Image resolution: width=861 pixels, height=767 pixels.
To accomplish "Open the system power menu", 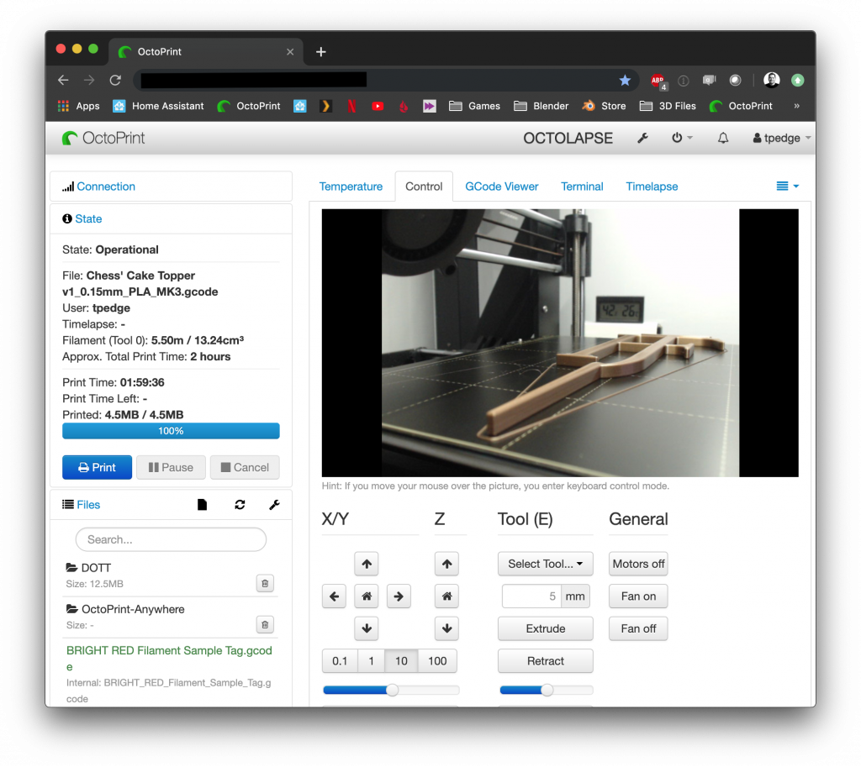I will [x=682, y=139].
